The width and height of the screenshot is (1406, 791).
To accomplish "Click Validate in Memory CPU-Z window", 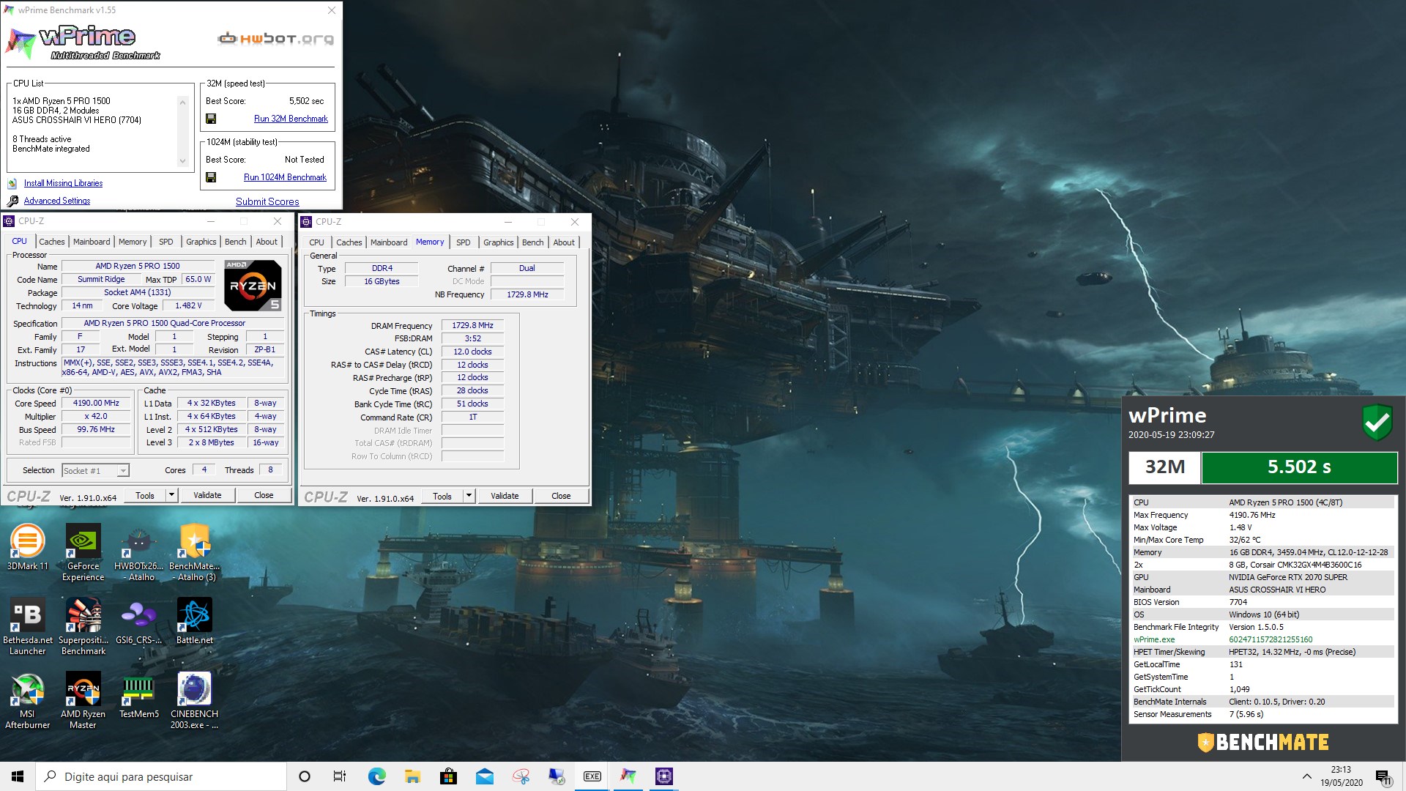I will (505, 497).
